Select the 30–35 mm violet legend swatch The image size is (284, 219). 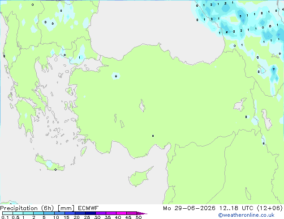click(x=101, y=213)
